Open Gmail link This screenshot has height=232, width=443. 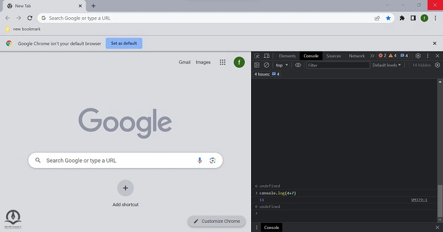point(185,62)
